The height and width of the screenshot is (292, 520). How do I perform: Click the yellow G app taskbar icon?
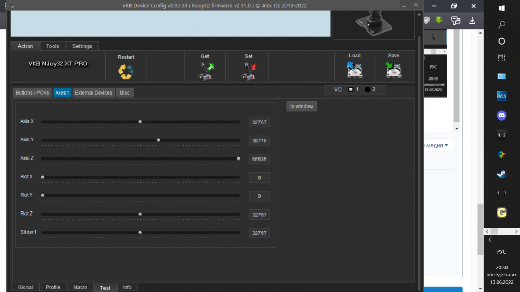[501, 213]
